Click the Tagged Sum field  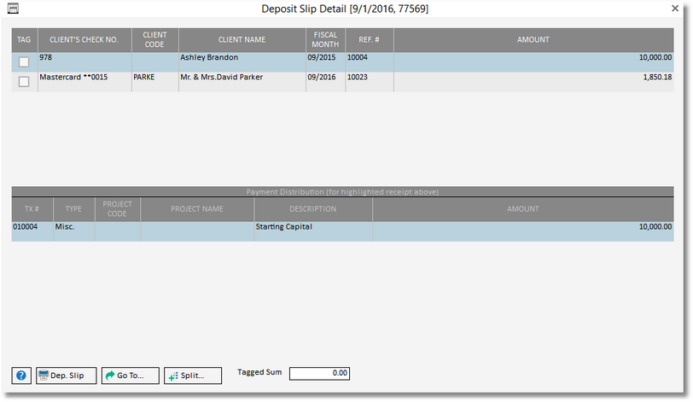point(319,373)
